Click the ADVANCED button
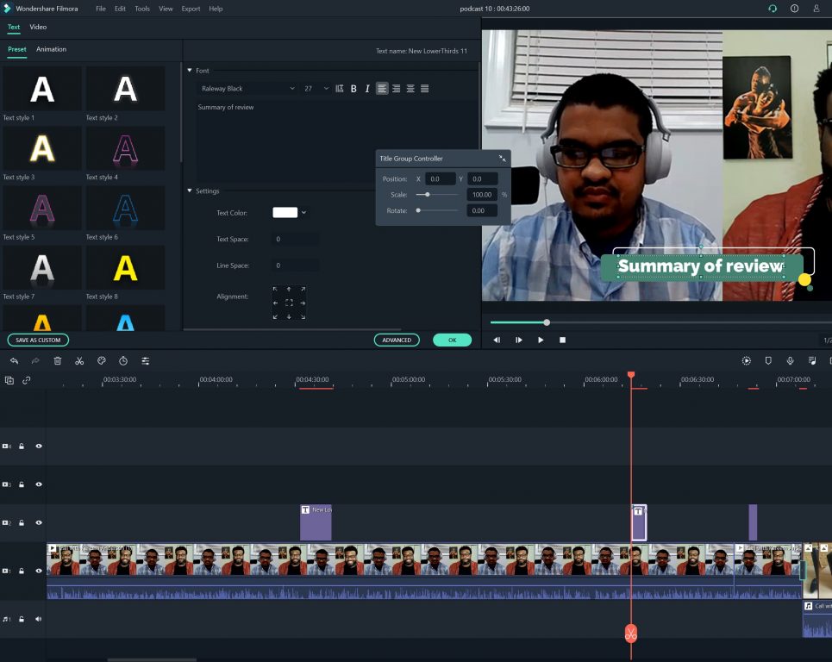The width and height of the screenshot is (832, 662). [397, 340]
